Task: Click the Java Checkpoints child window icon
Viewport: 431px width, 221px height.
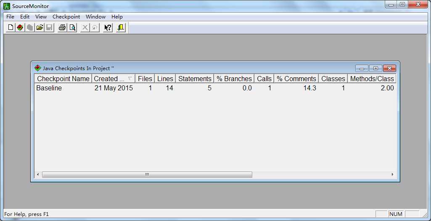Action: [38, 68]
